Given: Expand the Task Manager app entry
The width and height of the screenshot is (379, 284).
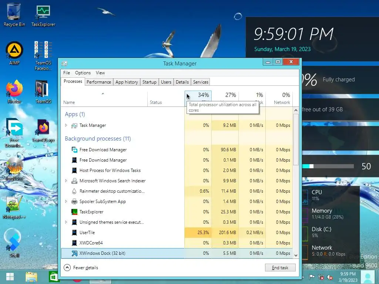Looking at the screenshot, I should [x=66, y=125].
